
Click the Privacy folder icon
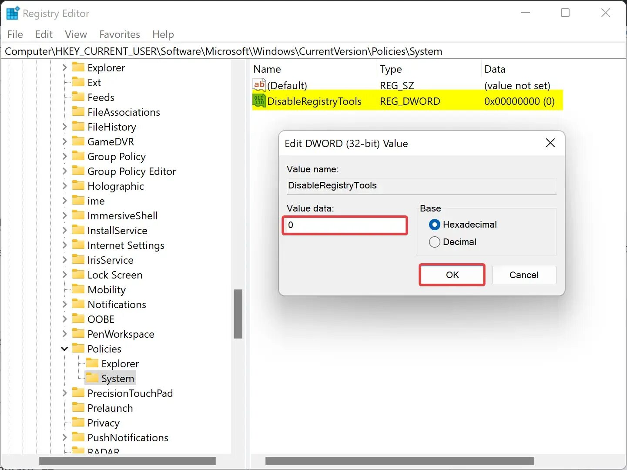(x=78, y=422)
